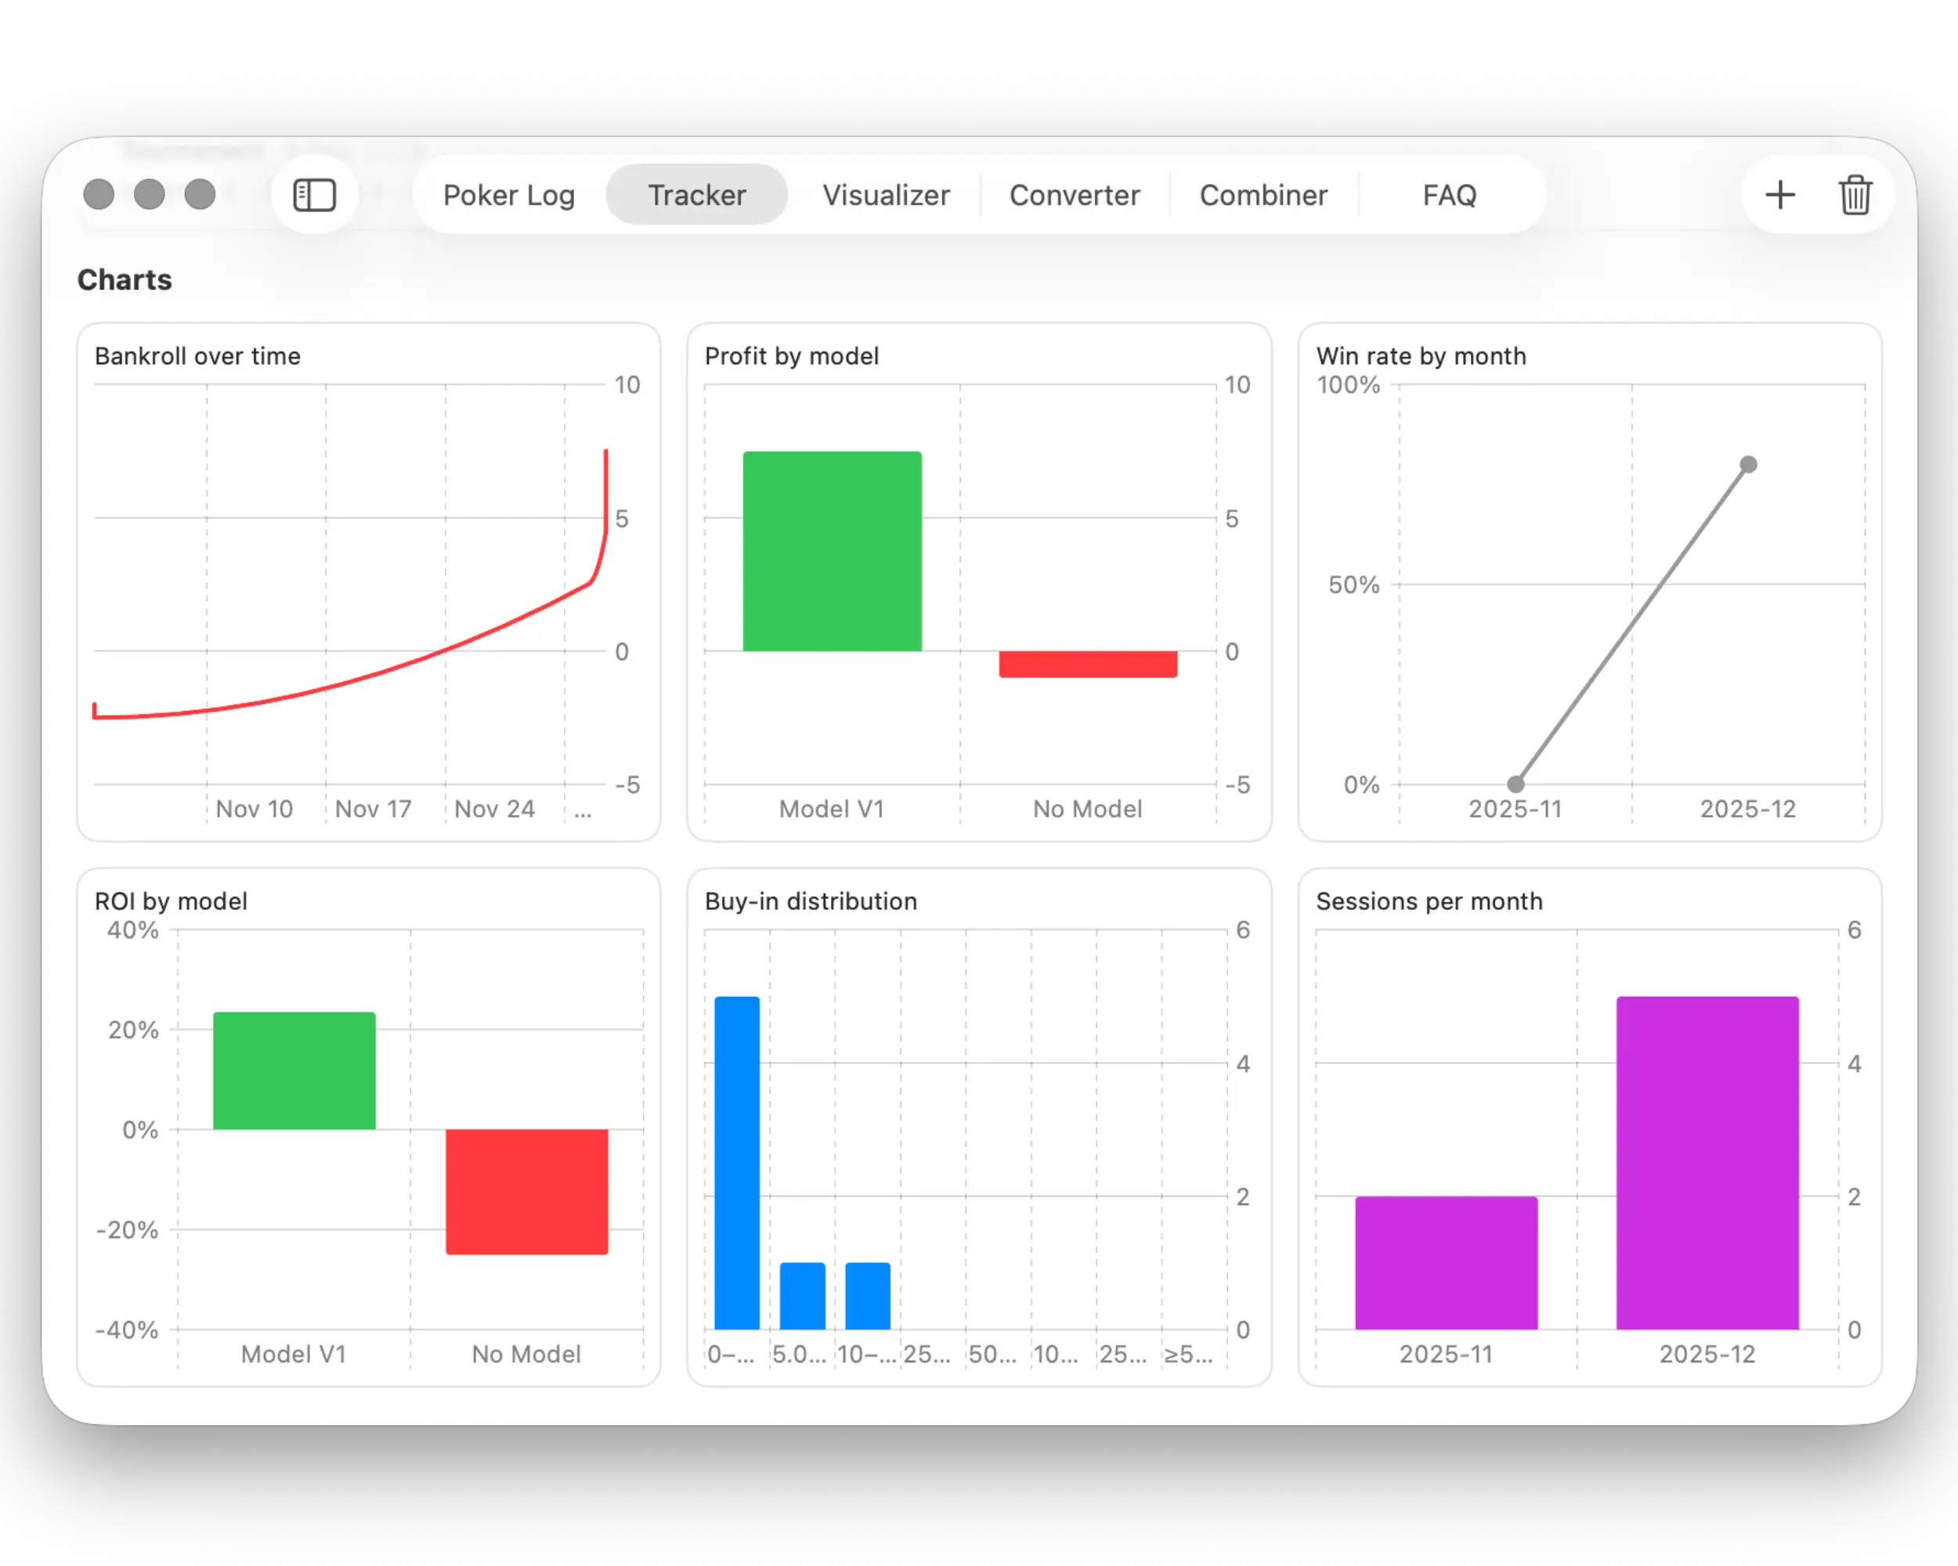
Task: Open the Converter tab
Action: coord(1075,194)
